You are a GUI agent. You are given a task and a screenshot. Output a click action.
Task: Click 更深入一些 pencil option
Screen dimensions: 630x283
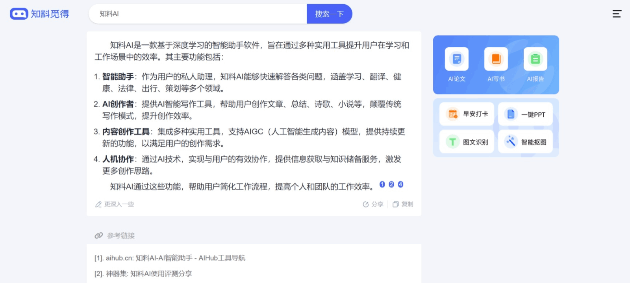click(115, 204)
